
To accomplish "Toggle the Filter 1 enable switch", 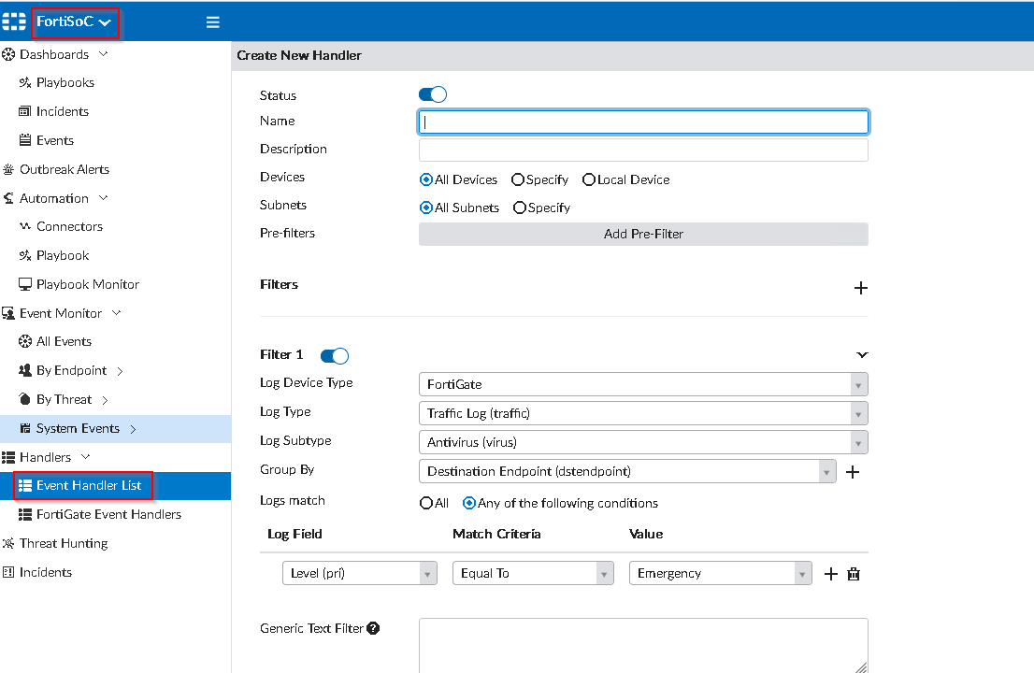I will tap(335, 355).
